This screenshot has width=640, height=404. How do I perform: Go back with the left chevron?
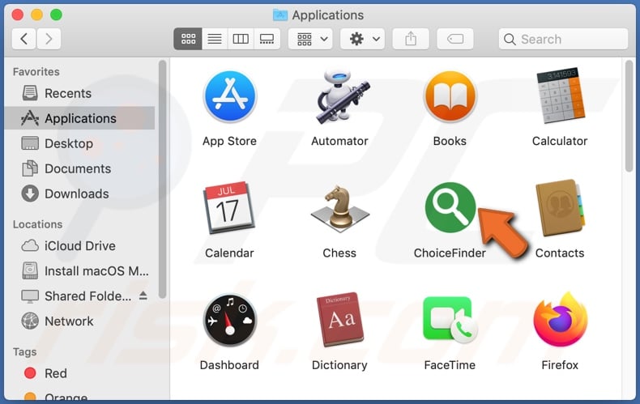pyautogui.click(x=23, y=39)
